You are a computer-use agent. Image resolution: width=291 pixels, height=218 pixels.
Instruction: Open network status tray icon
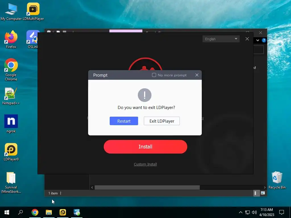[x=248, y=212]
